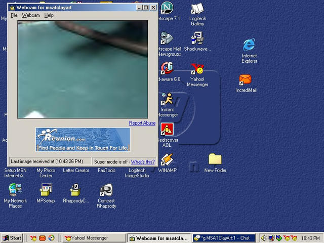The image size is (324, 243).
Task: Close the Webcam for msatclayart window
Action: tap(153, 8)
